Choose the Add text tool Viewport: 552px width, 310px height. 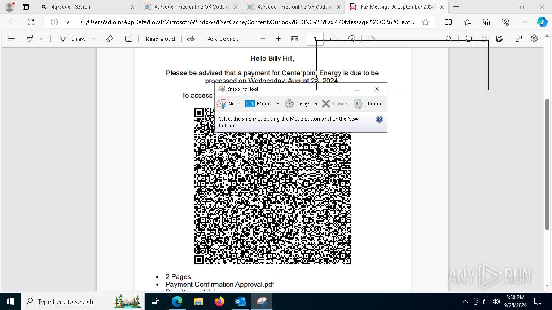(129, 39)
